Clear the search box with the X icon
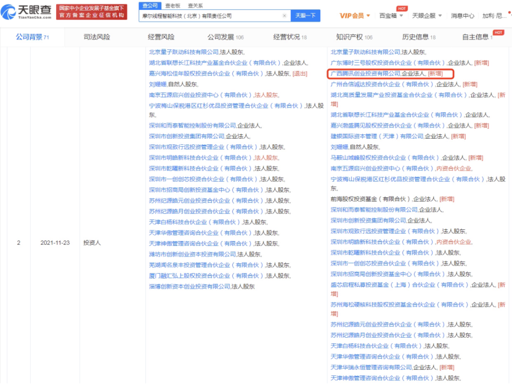 click(285, 15)
